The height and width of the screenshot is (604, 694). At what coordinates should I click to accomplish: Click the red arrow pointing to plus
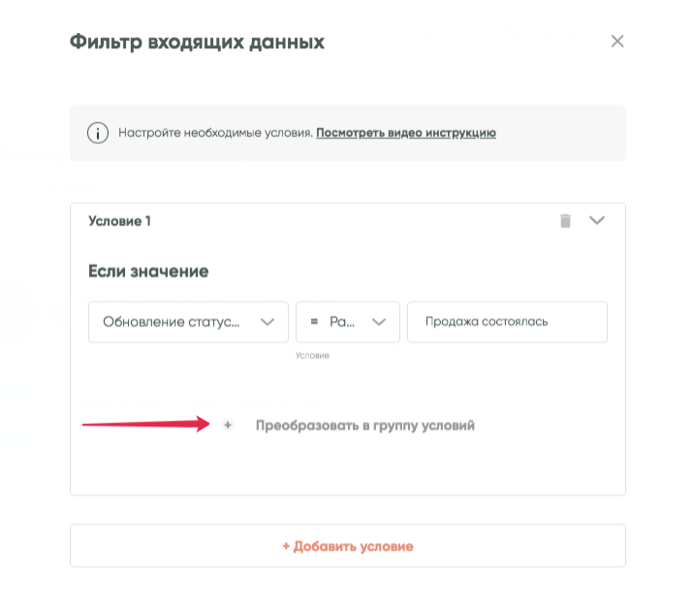(145, 424)
